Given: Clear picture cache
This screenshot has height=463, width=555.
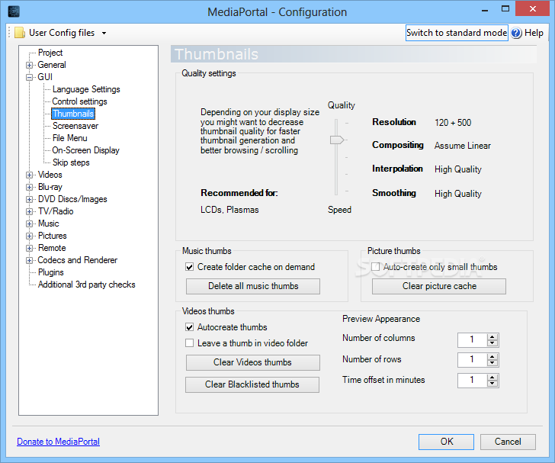Looking at the screenshot, I should 439,286.
